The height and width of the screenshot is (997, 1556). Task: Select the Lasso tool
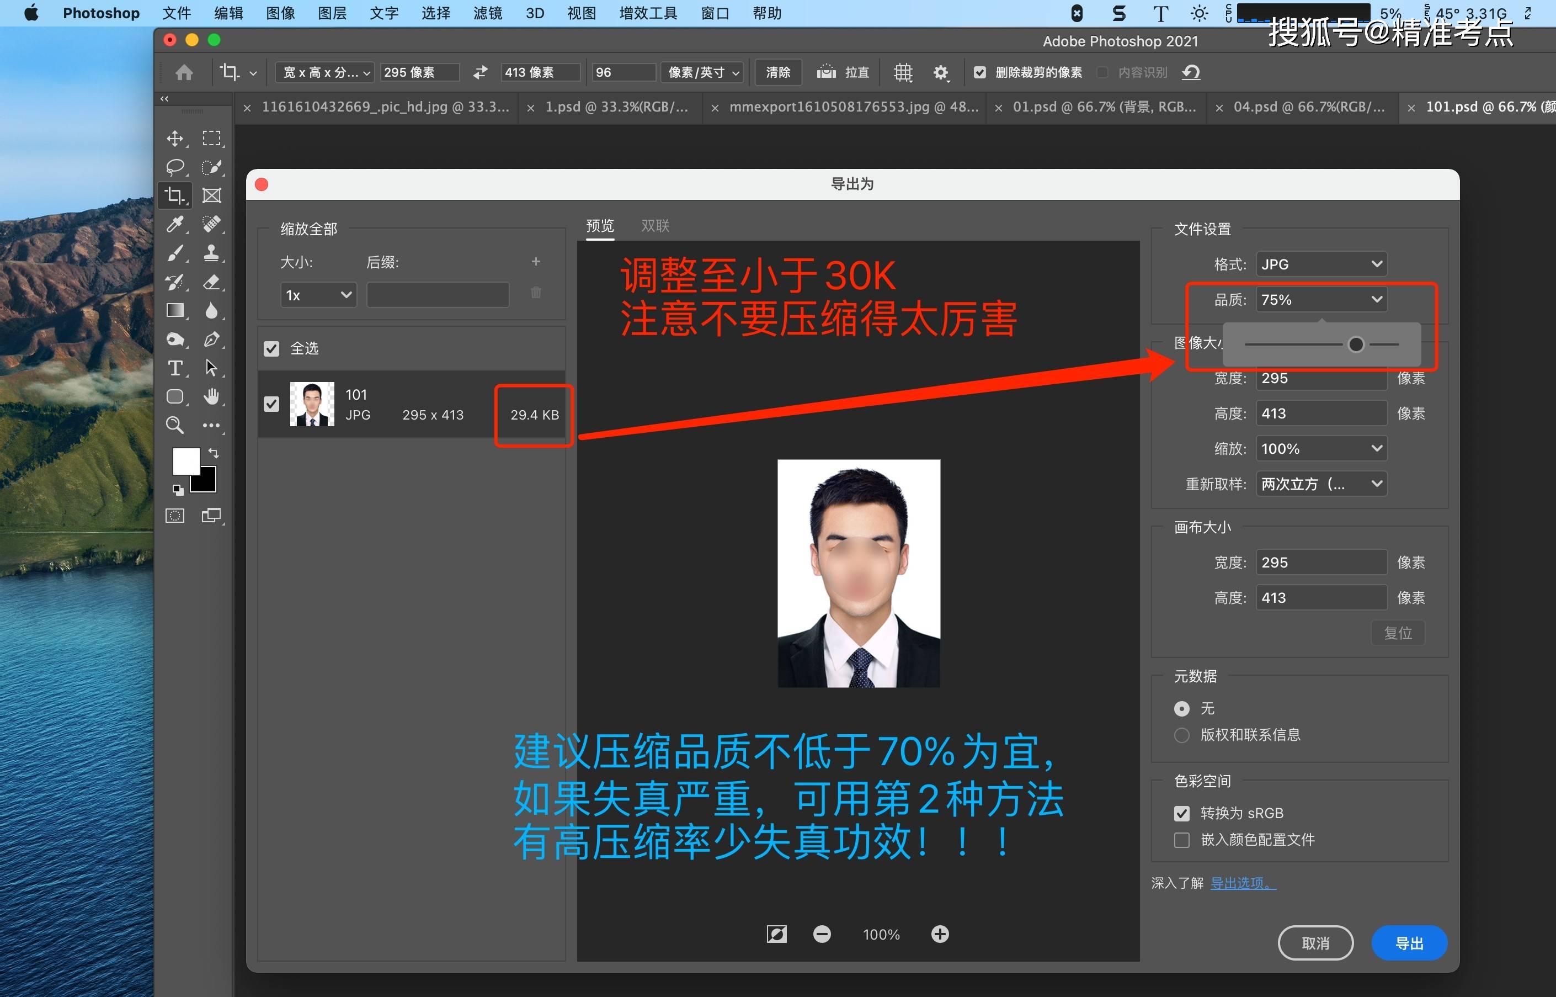coord(175,167)
